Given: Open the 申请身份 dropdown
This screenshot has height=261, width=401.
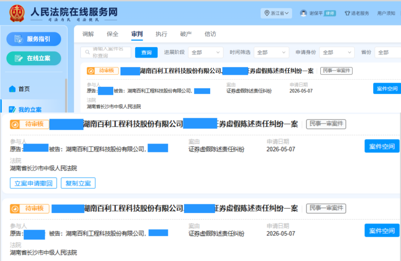Looking at the screenshot, I should [x=337, y=52].
